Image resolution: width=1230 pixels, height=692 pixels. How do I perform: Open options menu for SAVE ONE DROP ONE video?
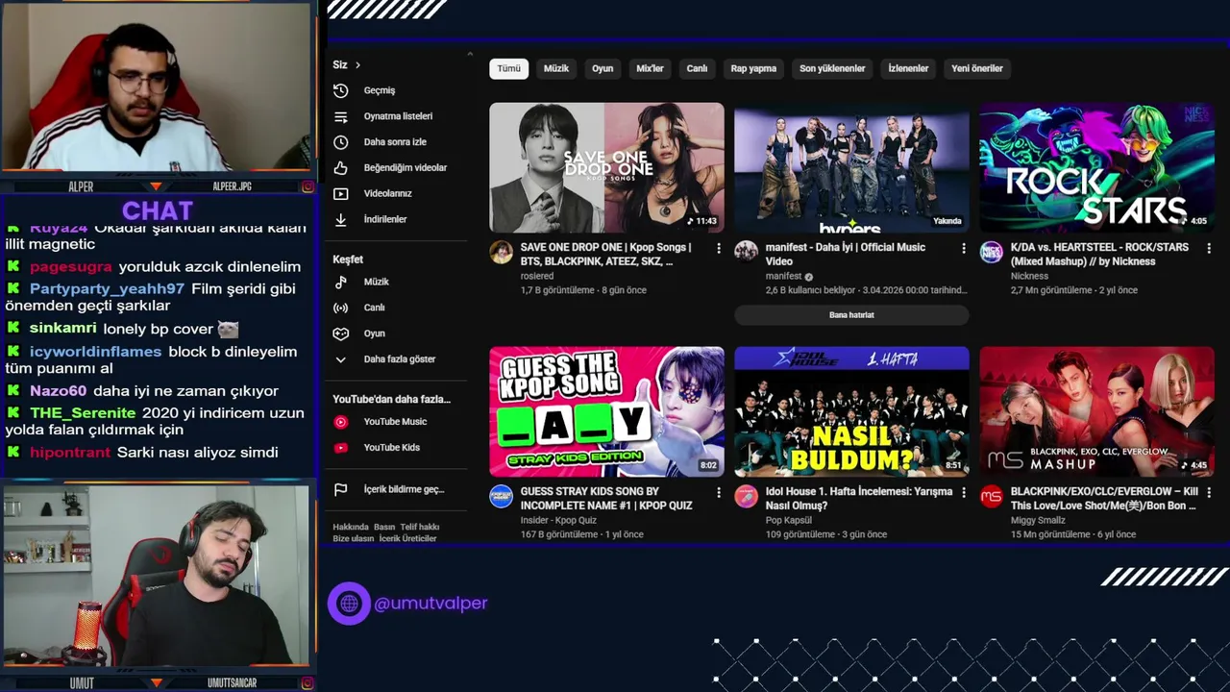718,248
